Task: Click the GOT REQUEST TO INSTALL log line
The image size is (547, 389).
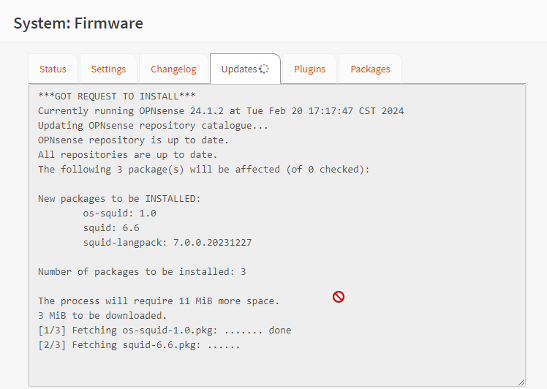Action: (116, 97)
